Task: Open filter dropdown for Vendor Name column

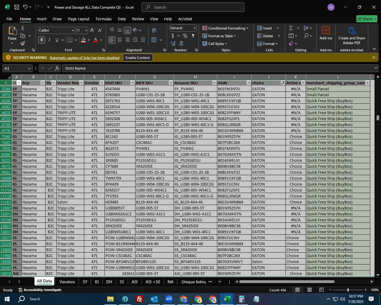Action: point(81,83)
